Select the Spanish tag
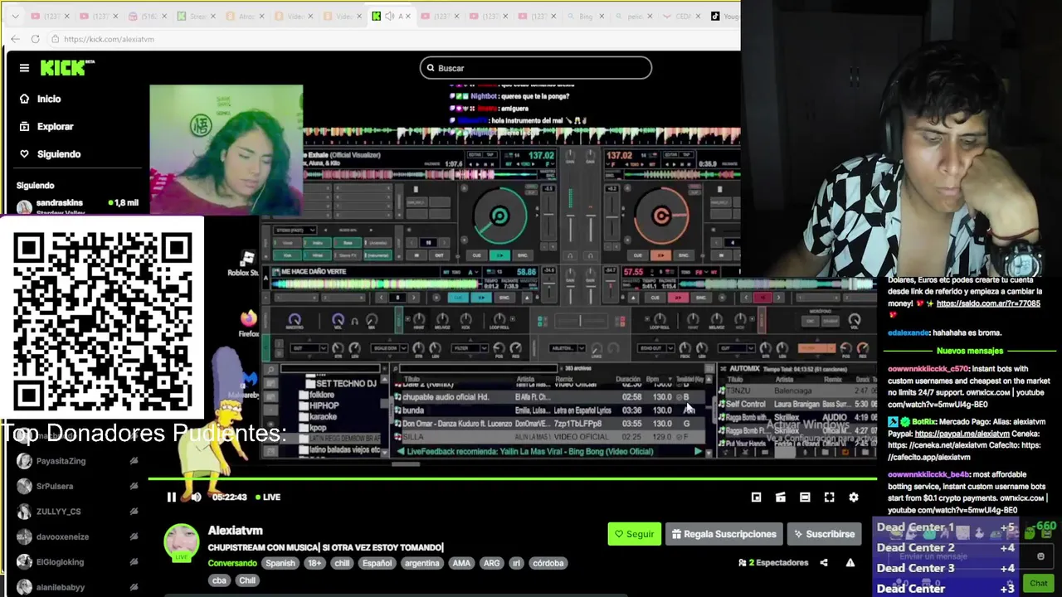The height and width of the screenshot is (597, 1062). (280, 563)
